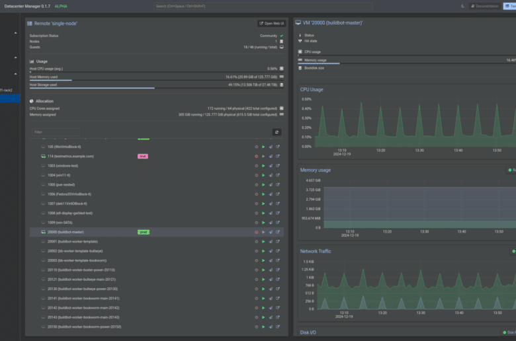This screenshot has width=516, height=341.
Task: Migrate VM 1003 (windows-test)
Action: coord(271,166)
